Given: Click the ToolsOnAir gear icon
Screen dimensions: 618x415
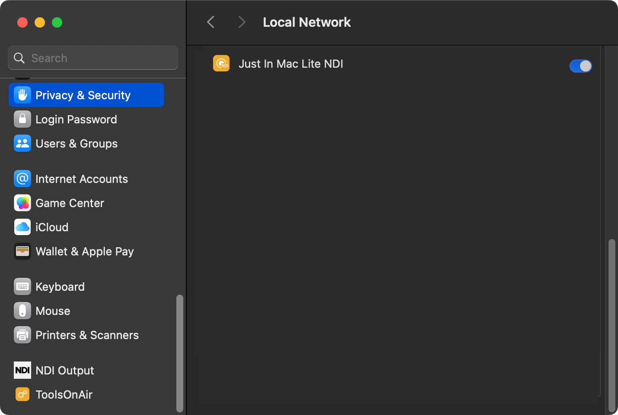Looking at the screenshot, I should tap(22, 394).
